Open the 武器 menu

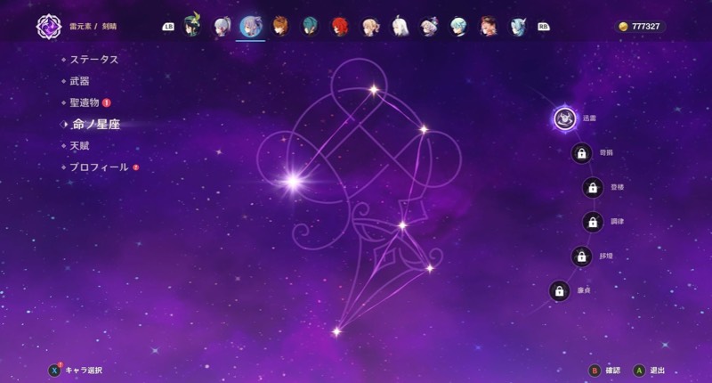(79, 81)
